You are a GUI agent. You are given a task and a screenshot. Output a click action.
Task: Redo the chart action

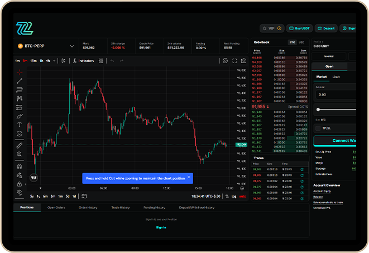point(122,61)
